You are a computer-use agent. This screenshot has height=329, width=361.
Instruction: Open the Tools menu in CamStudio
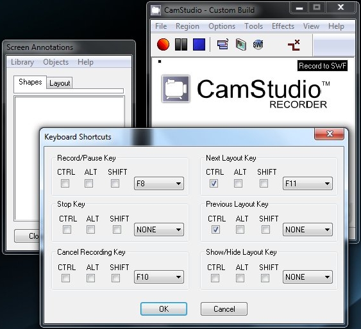[x=253, y=26]
